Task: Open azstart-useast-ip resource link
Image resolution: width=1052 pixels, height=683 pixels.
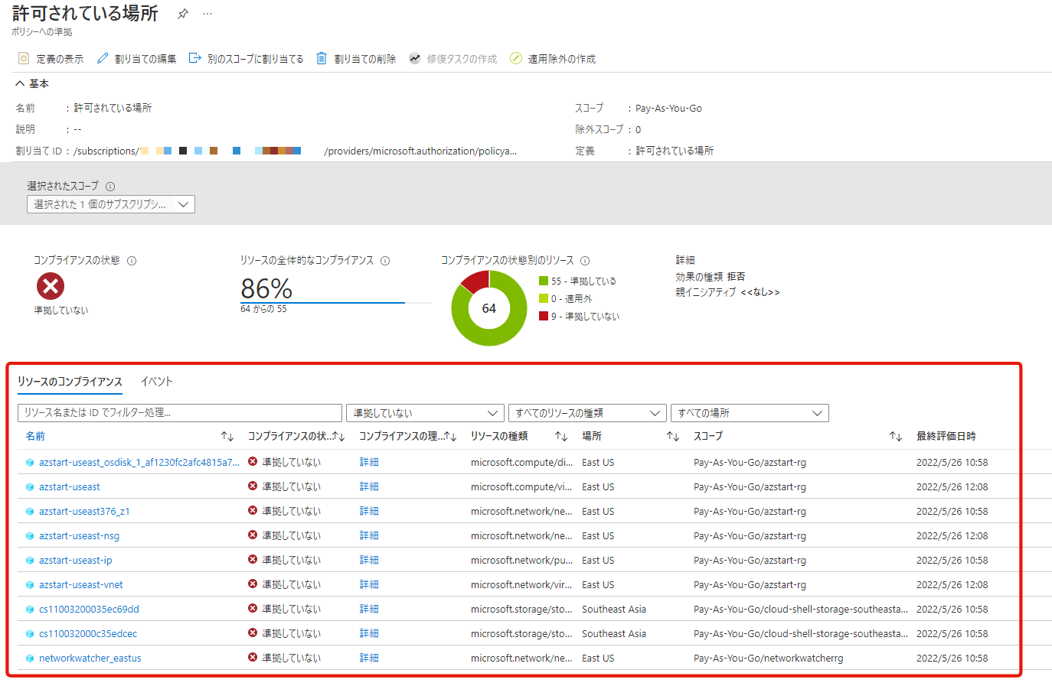Action: [x=76, y=561]
